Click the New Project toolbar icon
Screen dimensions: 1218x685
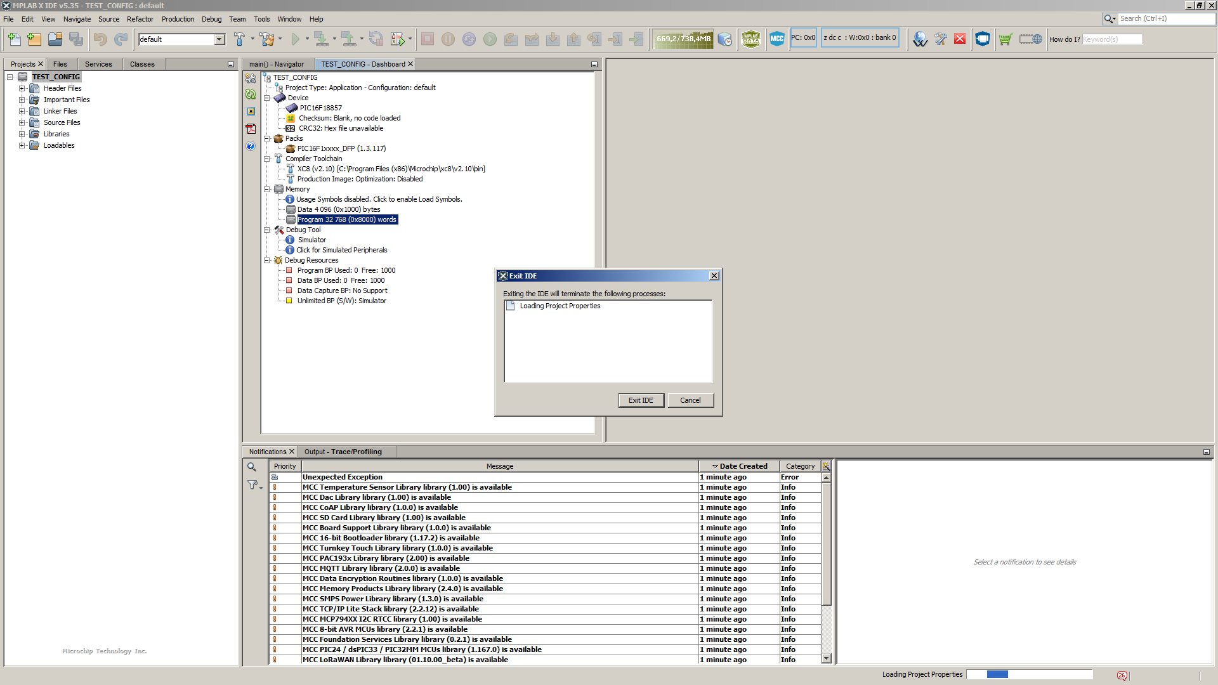pyautogui.click(x=34, y=39)
